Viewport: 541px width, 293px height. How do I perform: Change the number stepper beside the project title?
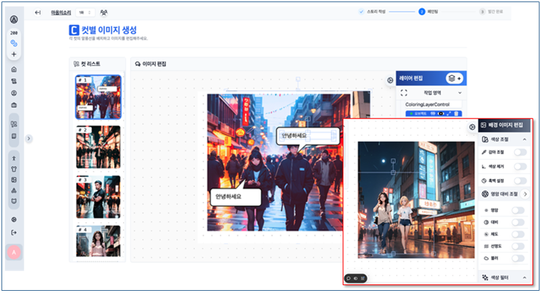tap(85, 12)
